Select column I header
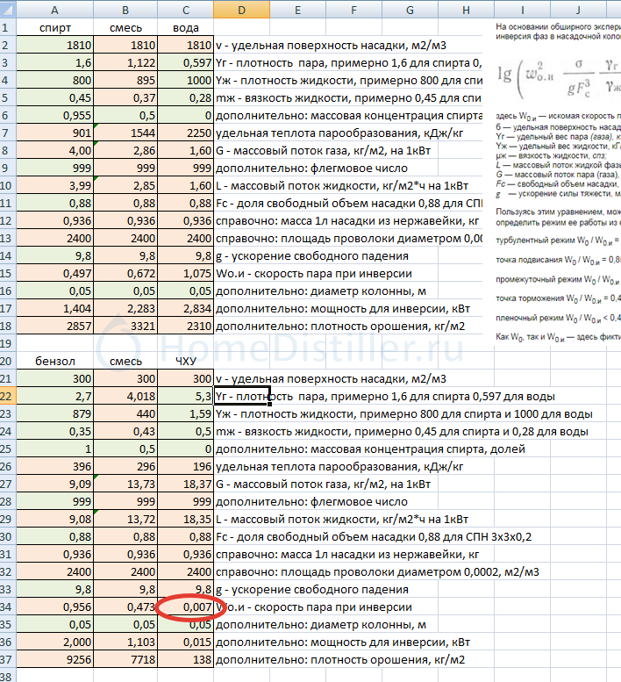Image resolution: width=621 pixels, height=682 pixels. tap(522, 9)
